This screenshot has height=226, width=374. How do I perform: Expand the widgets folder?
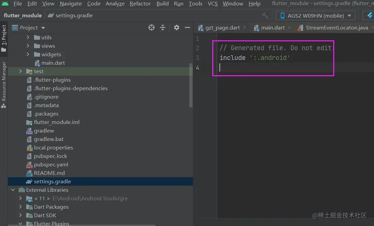point(28,54)
